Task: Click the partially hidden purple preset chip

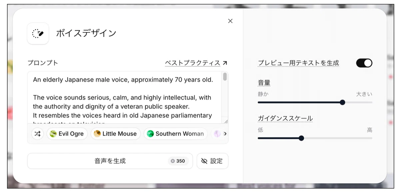Action: click(217, 134)
